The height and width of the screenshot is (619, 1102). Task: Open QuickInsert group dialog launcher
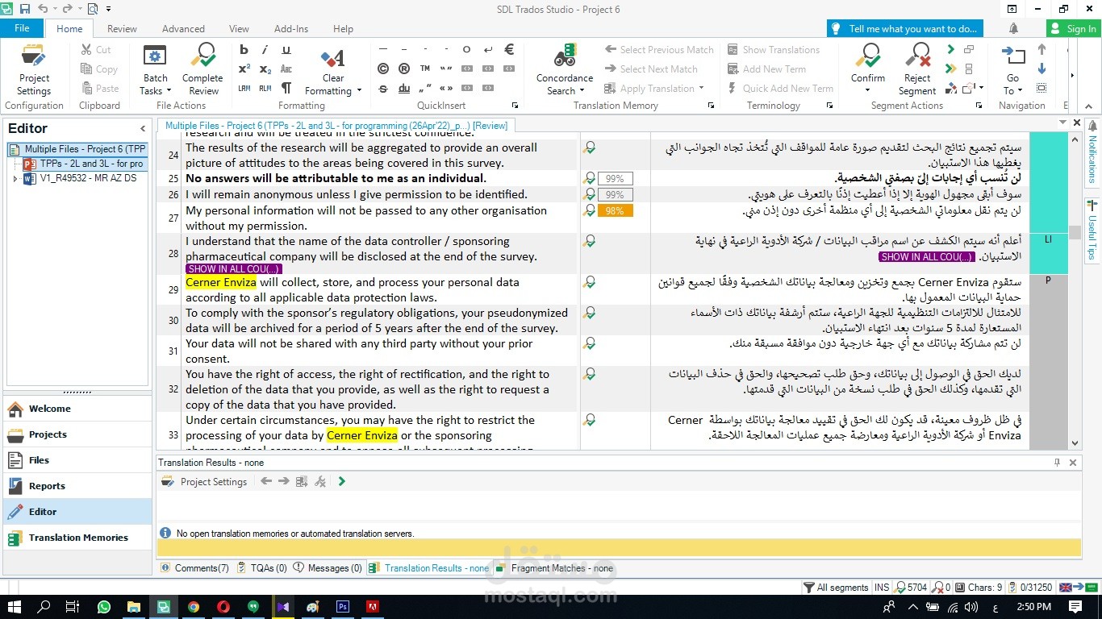pos(516,106)
